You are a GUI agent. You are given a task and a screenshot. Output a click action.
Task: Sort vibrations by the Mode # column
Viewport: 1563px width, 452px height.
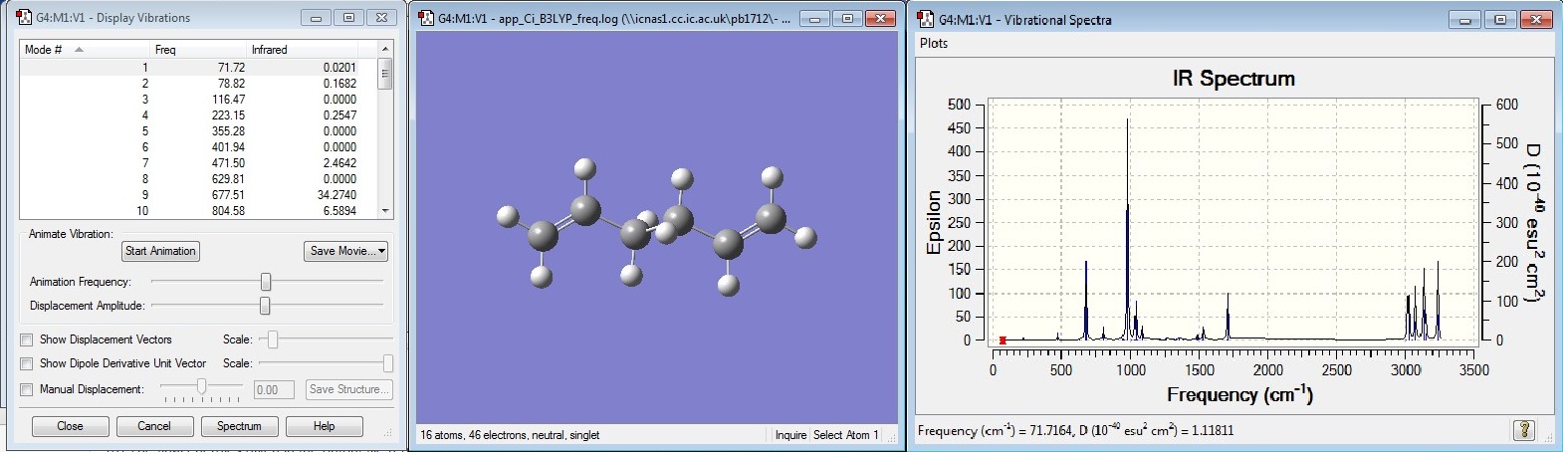[84, 49]
